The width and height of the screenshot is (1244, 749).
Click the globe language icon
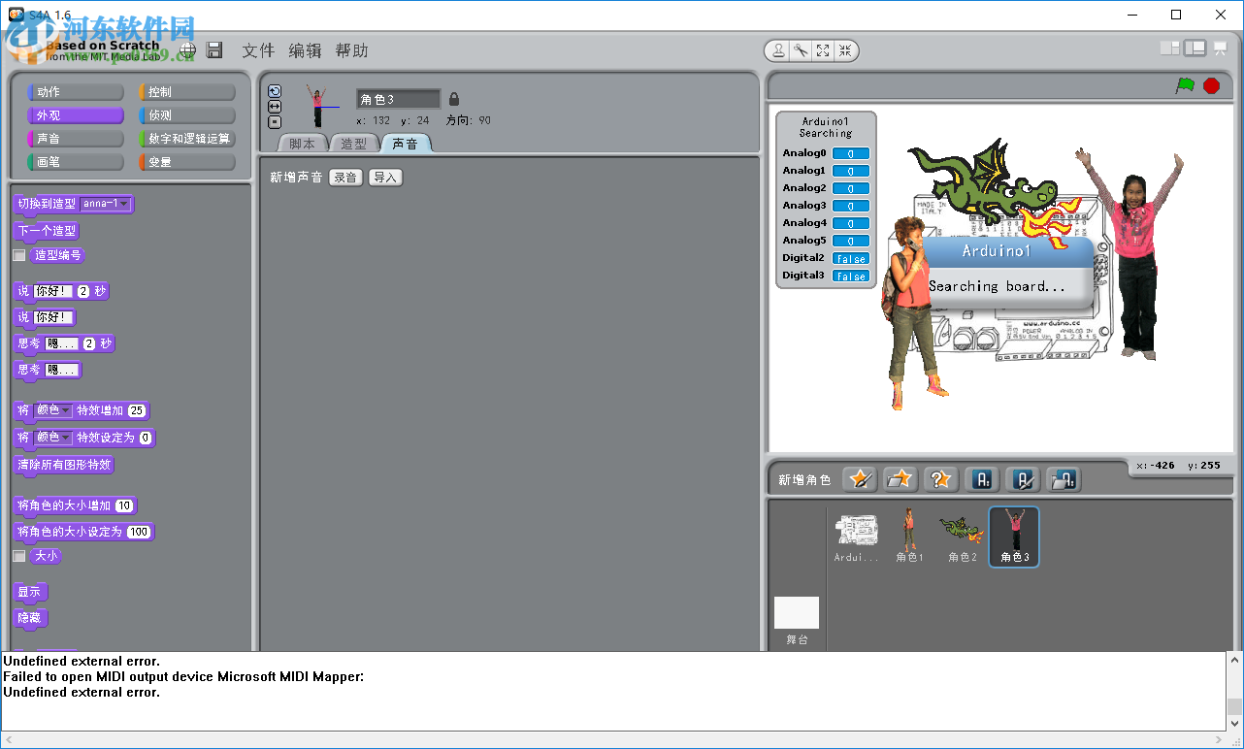[x=187, y=50]
